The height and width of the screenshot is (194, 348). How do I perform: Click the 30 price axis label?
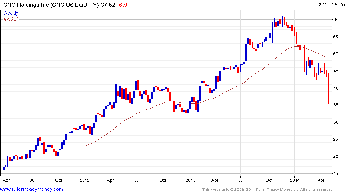tap(336, 122)
